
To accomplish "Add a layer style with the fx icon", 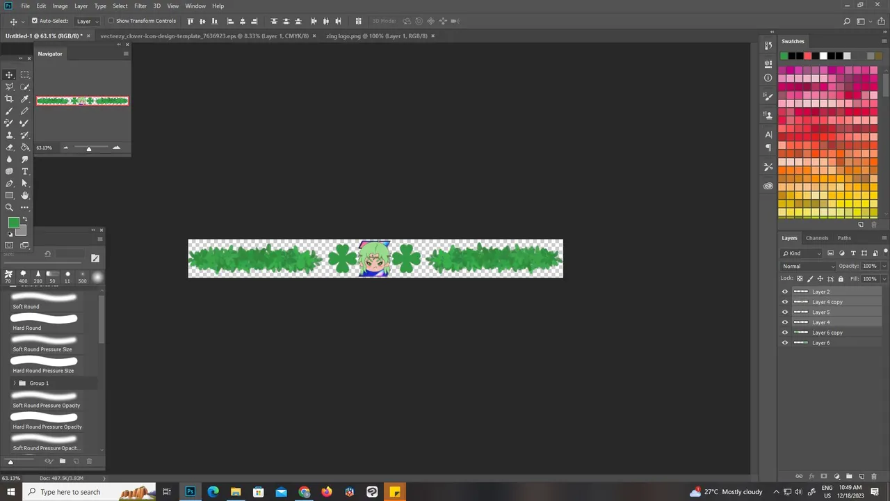I will [811, 477].
